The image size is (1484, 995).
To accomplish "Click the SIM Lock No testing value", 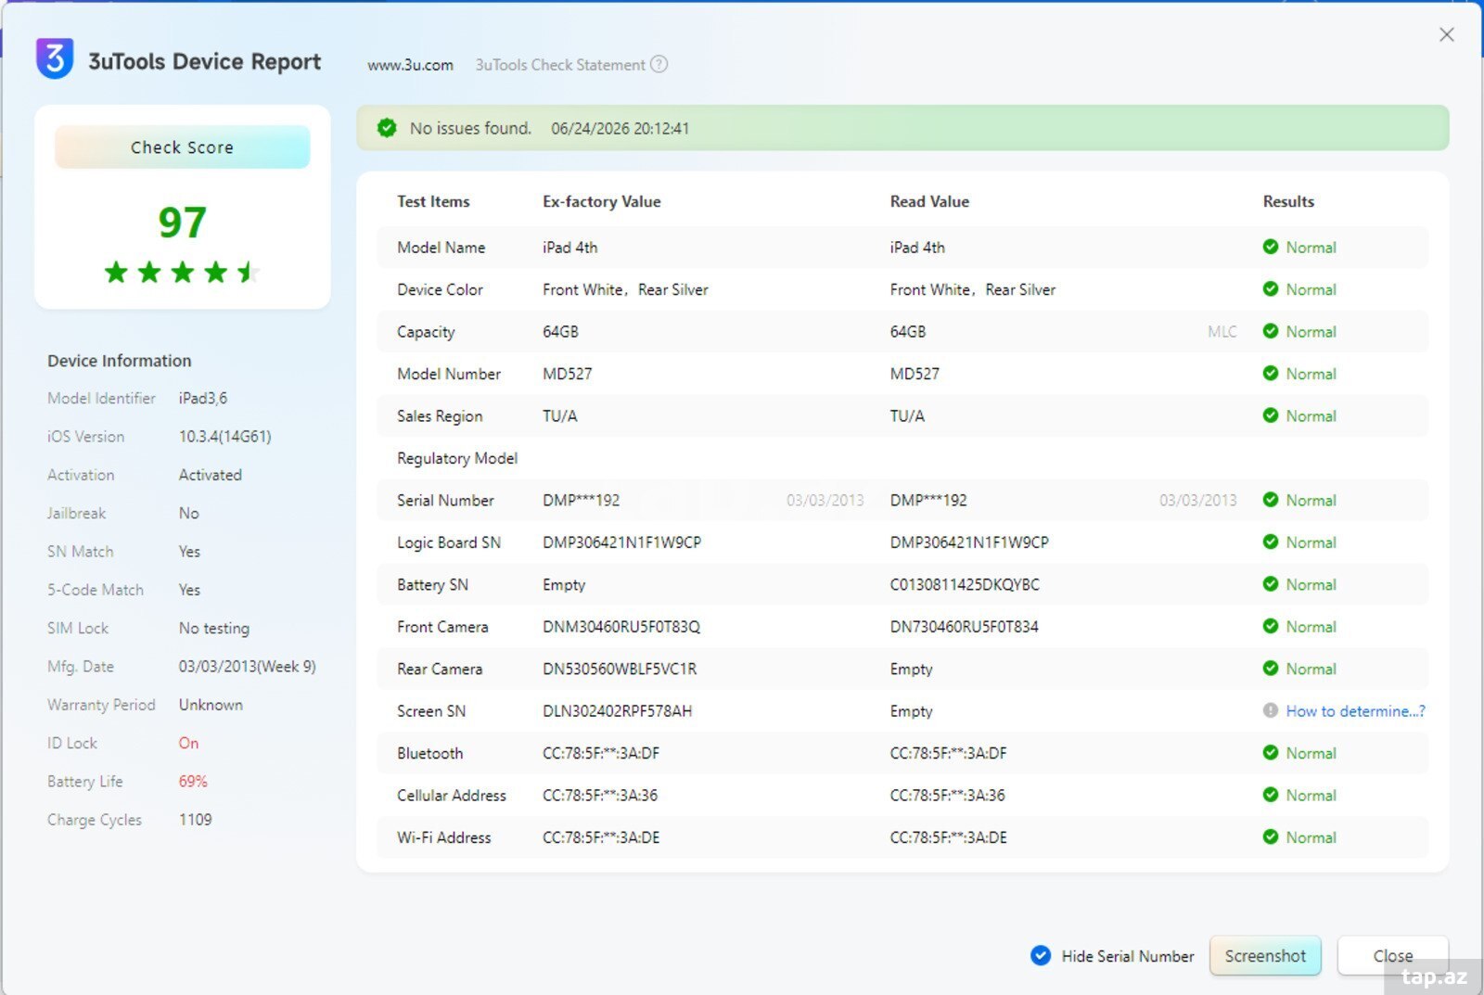I will pos(214,628).
